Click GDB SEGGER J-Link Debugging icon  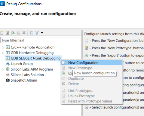coord(8,58)
